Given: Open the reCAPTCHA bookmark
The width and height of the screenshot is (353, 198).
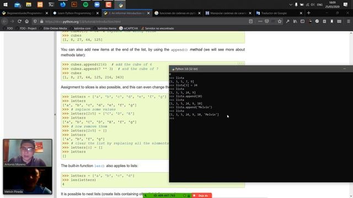Looking at the screenshot, I should click(x=129, y=29).
